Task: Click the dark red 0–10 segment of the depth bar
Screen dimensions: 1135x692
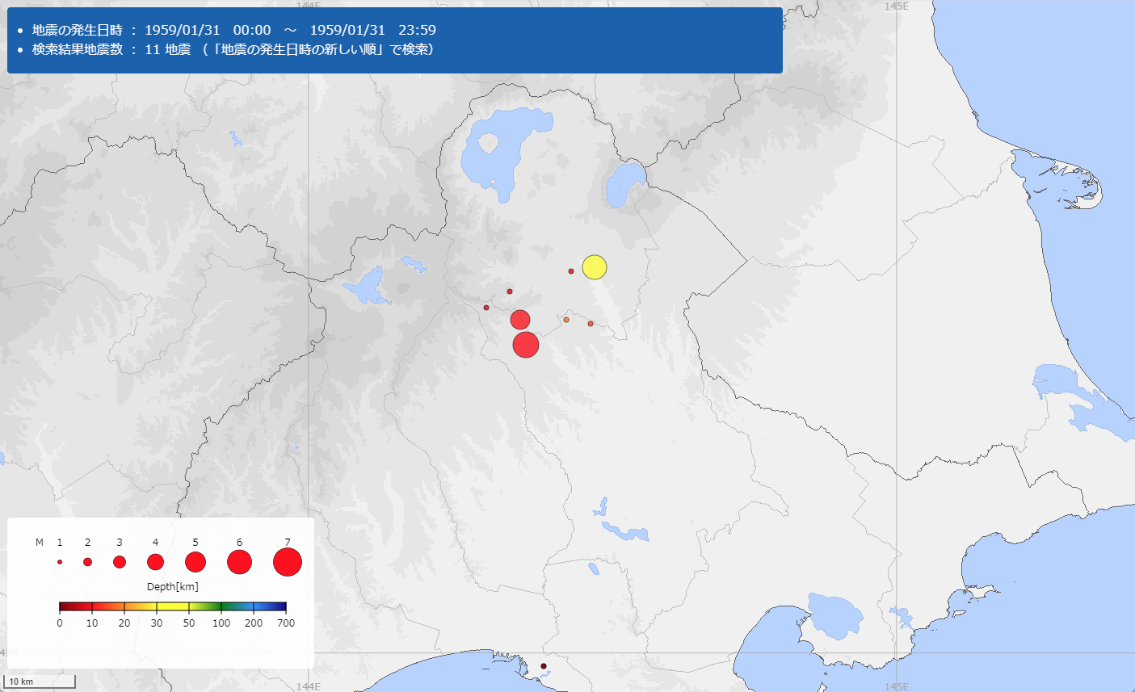Action: click(76, 606)
